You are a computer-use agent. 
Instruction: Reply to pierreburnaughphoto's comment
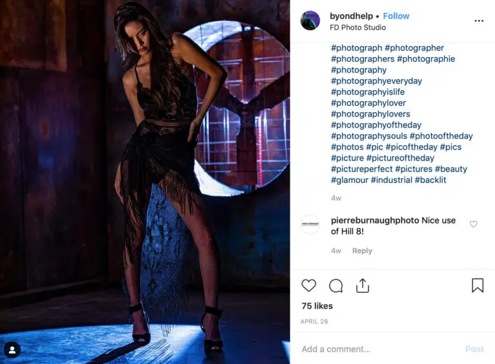(x=362, y=251)
